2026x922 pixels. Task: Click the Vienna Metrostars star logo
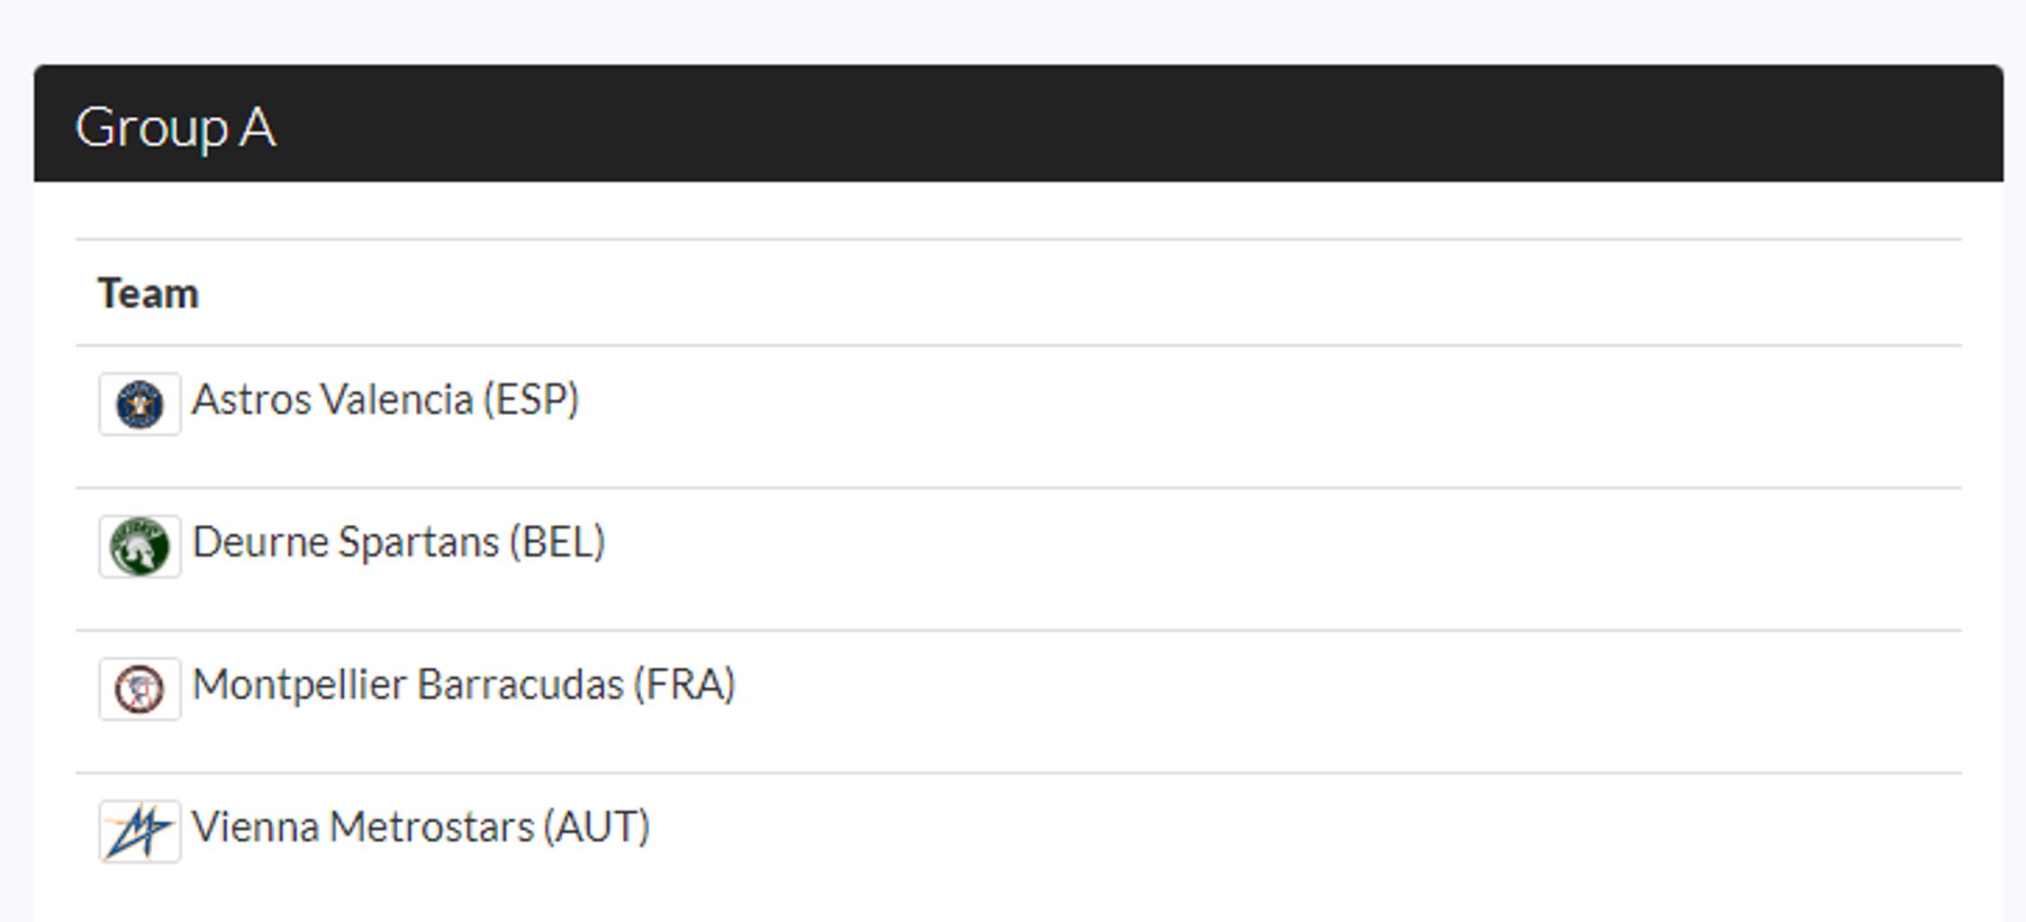point(140,831)
